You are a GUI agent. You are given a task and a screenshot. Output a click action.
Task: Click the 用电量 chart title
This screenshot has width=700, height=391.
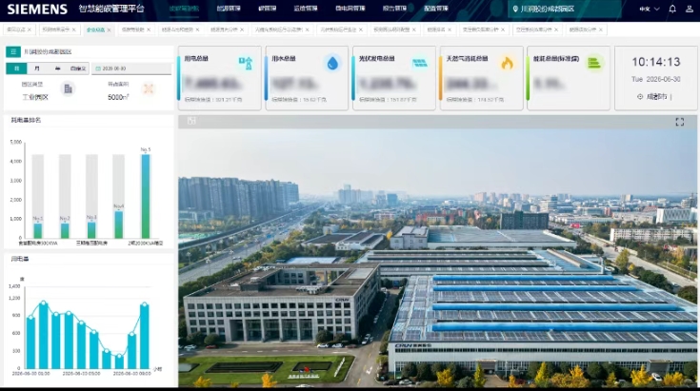pyautogui.click(x=20, y=259)
